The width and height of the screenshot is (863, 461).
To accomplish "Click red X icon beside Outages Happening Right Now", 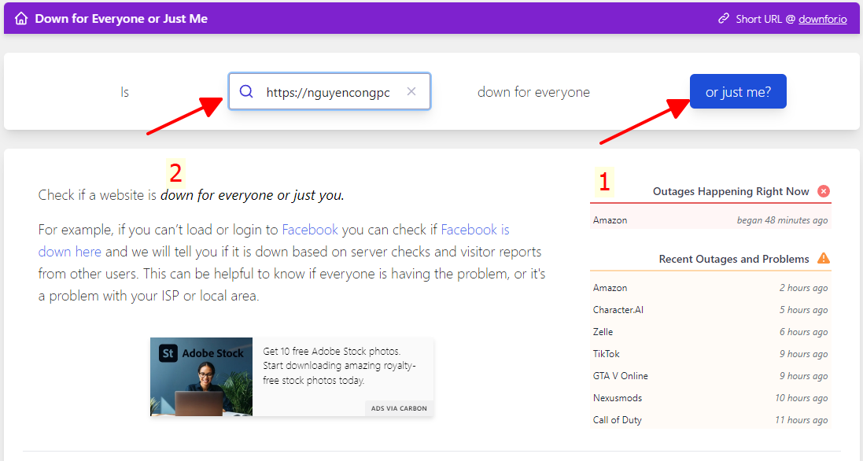I will (x=824, y=191).
